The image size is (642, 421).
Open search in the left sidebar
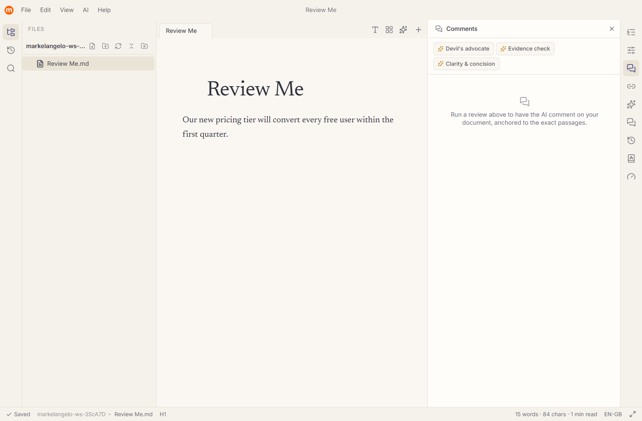(11, 68)
